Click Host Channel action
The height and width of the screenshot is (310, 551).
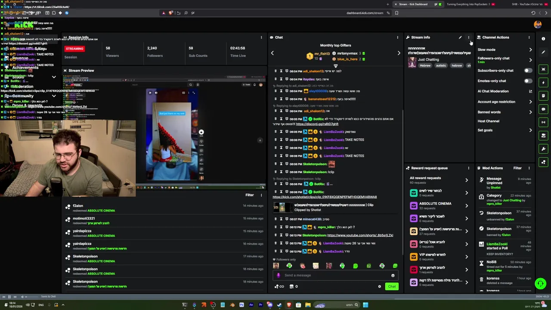click(488, 121)
